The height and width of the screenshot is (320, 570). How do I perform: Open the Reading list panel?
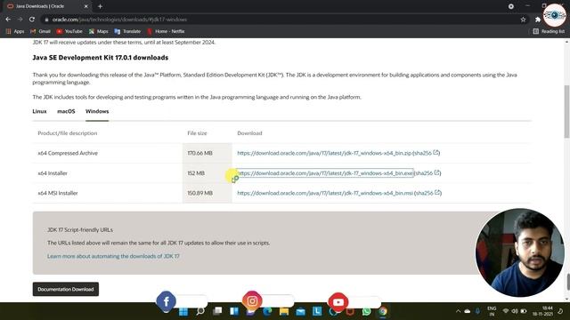pyautogui.click(x=549, y=32)
